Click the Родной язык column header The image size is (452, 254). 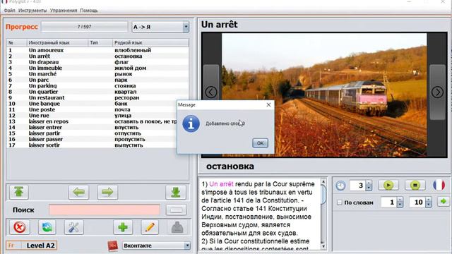[x=150, y=42]
